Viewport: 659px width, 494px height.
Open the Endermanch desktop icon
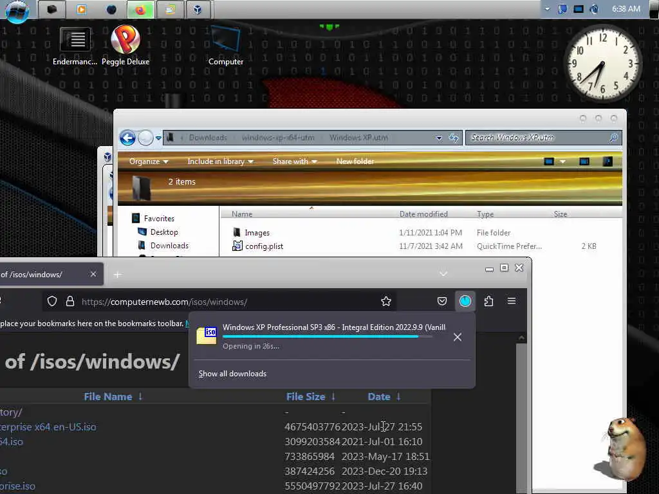75,46
